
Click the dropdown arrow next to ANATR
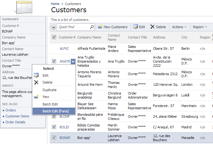pyautogui.click(x=73, y=62)
